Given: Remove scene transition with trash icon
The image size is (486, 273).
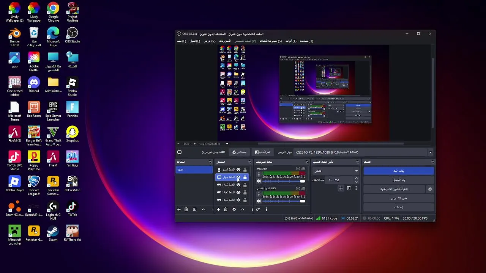Looking at the screenshot, I should (x=349, y=188).
